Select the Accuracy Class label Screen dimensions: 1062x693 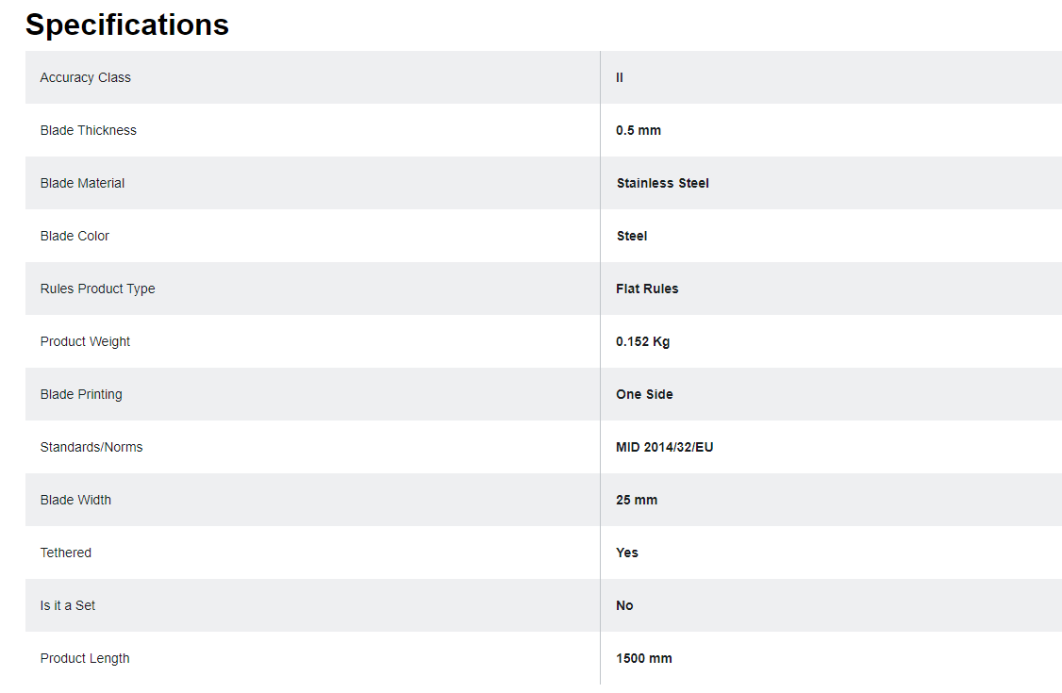[x=85, y=78]
